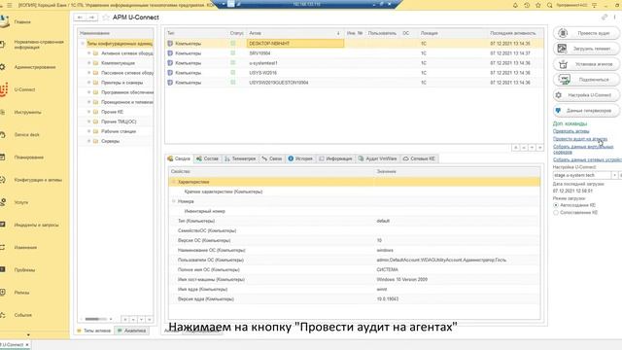Click the U-Connect settings input field
This screenshot has height=350, width=622.
click(582, 175)
